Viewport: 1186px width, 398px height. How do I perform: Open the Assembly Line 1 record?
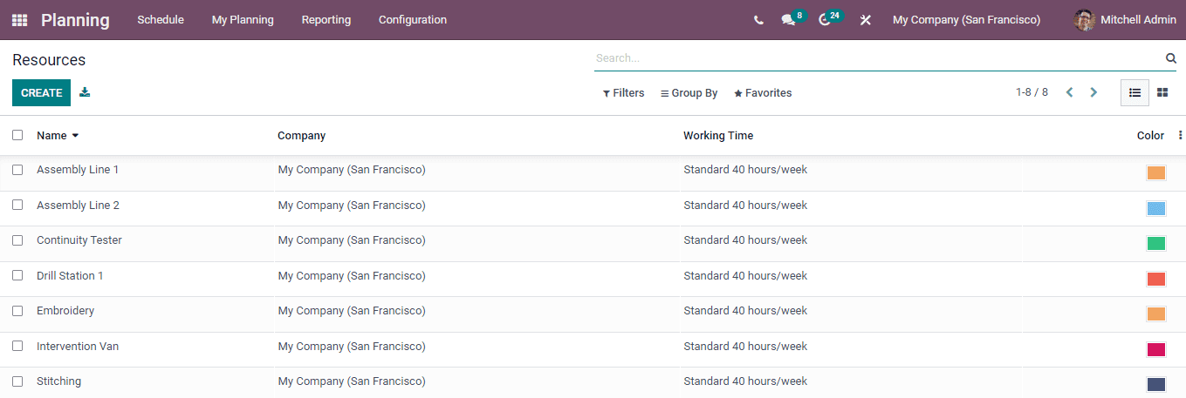78,170
